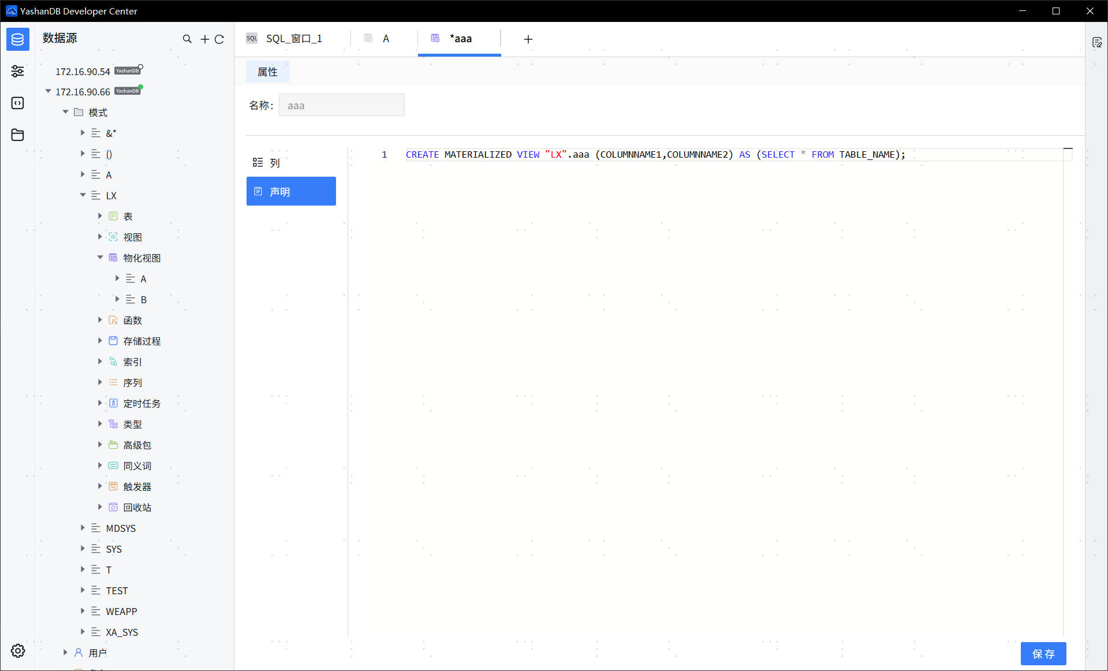This screenshot has height=671, width=1108.
Task: Expand materialized view A node
Action: click(118, 278)
